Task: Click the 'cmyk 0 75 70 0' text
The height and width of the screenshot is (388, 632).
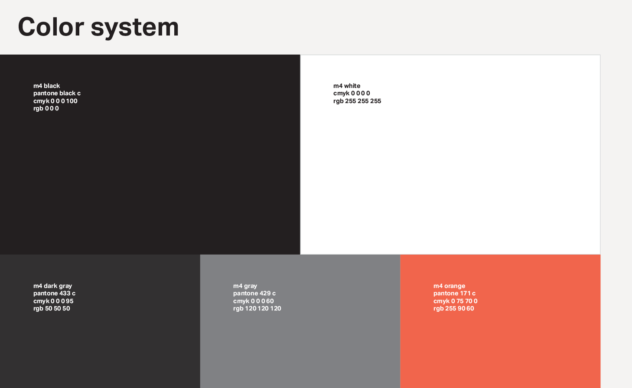Action: click(x=456, y=301)
